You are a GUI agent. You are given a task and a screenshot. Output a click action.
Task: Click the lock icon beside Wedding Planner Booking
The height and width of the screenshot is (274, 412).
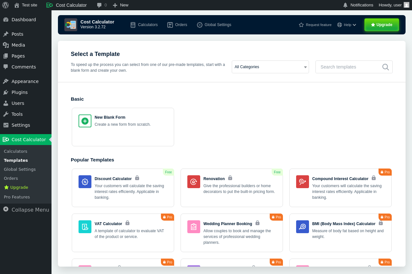[x=257, y=223]
